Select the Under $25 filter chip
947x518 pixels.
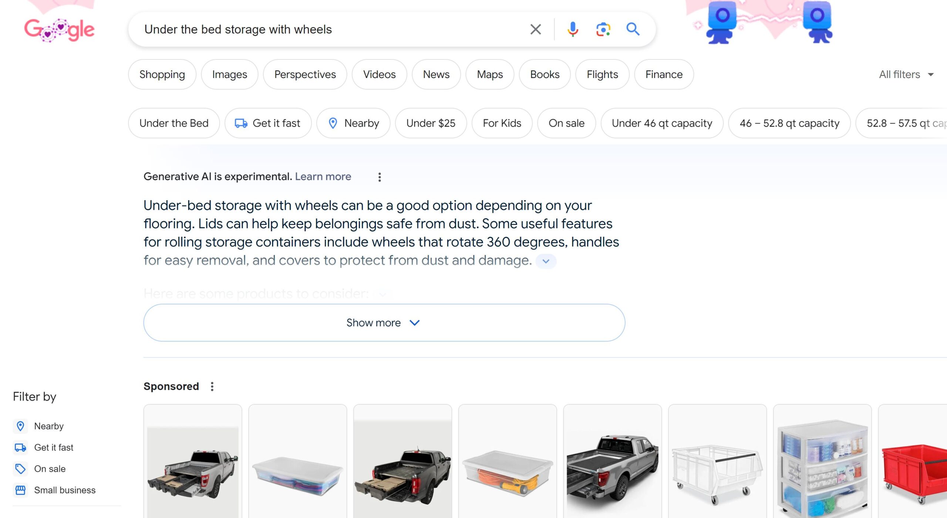pyautogui.click(x=431, y=123)
